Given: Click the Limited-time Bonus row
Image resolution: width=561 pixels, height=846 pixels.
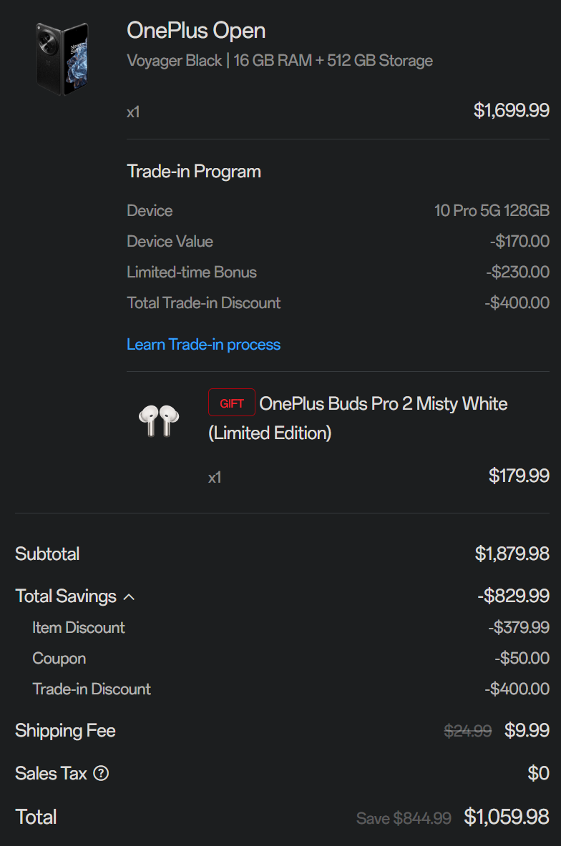Looking at the screenshot, I should point(338,272).
